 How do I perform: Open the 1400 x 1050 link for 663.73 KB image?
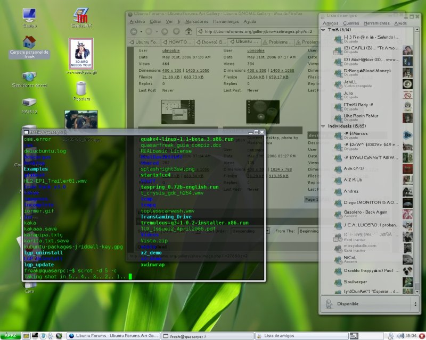197,71
